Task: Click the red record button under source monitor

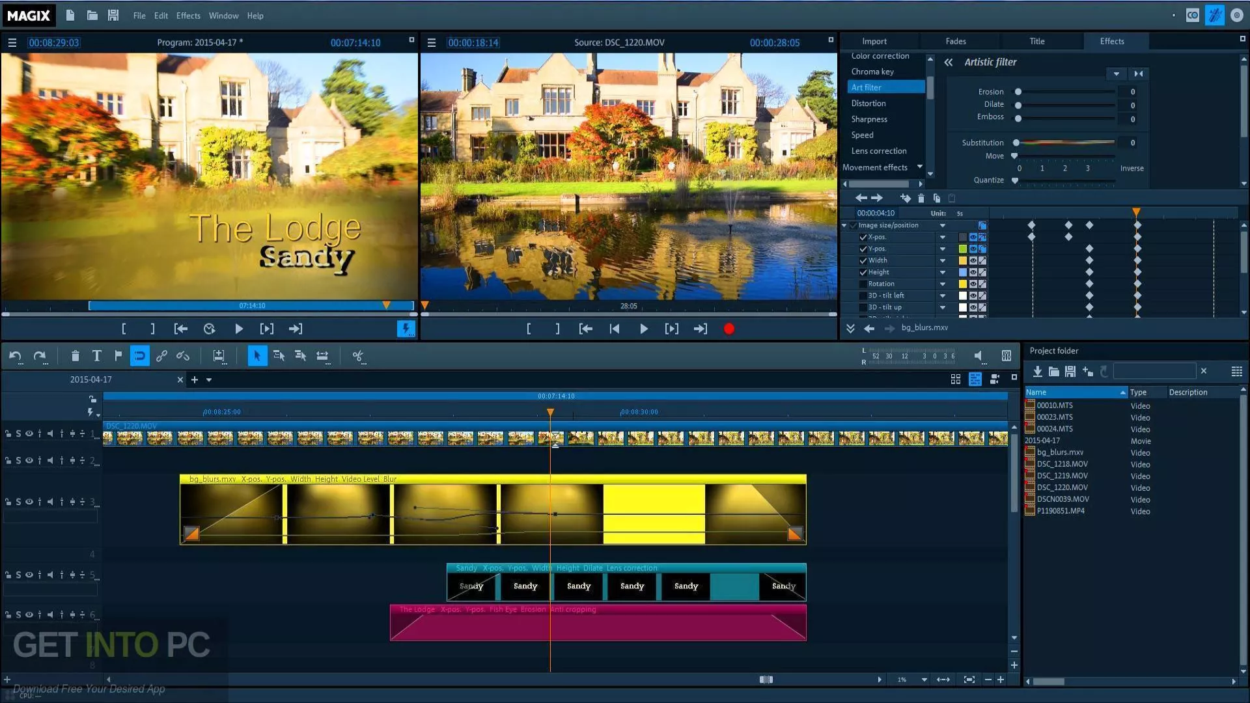Action: click(729, 329)
